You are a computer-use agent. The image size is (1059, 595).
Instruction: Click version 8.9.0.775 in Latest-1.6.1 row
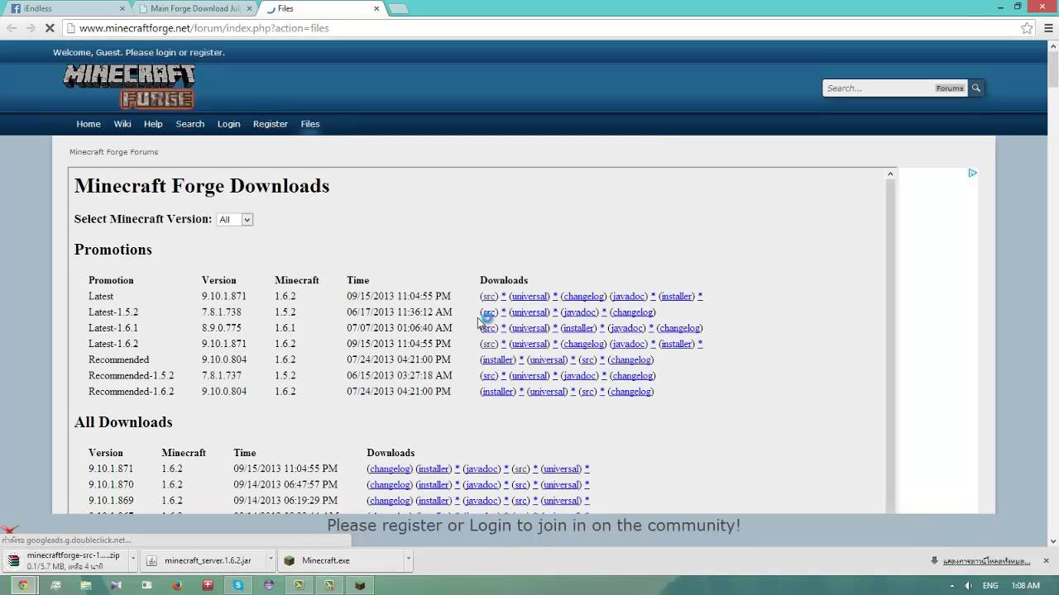click(x=222, y=328)
